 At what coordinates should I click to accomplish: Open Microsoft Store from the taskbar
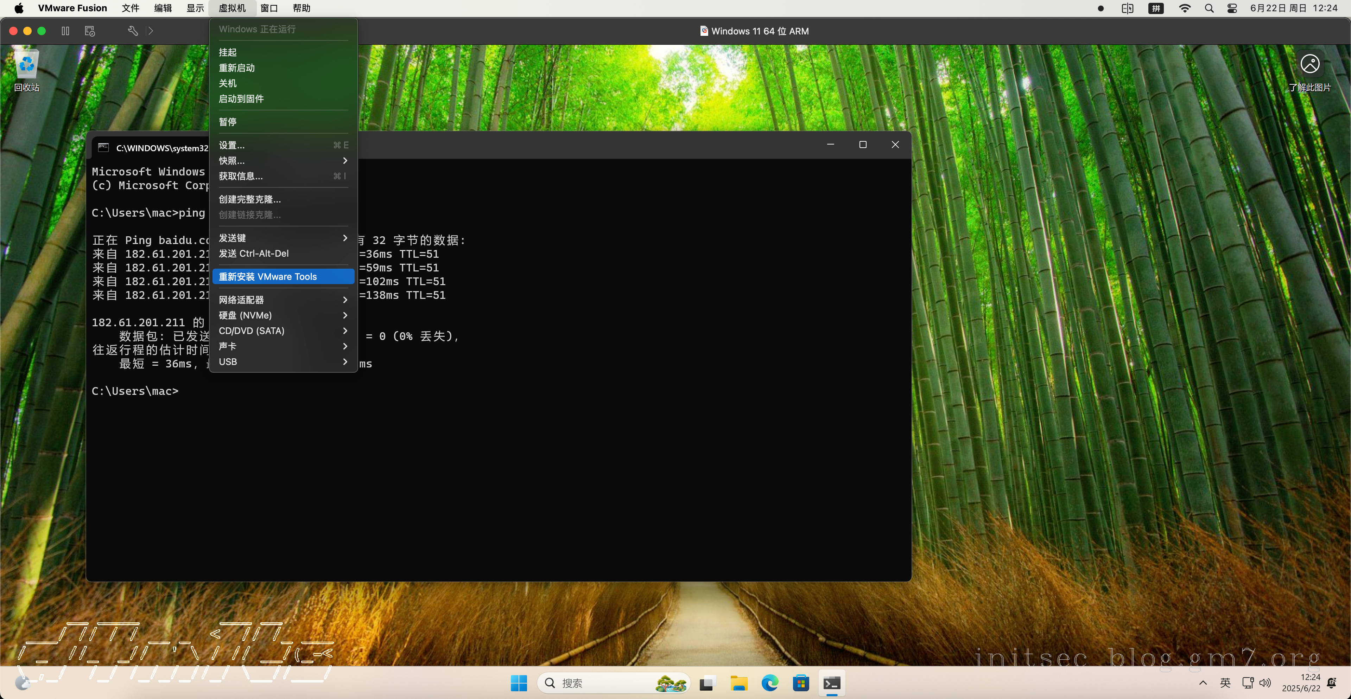click(x=801, y=683)
